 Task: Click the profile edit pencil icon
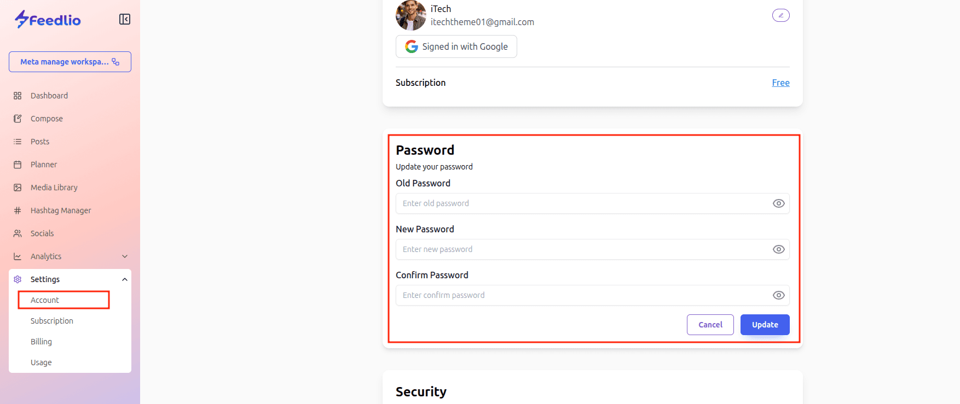780,15
